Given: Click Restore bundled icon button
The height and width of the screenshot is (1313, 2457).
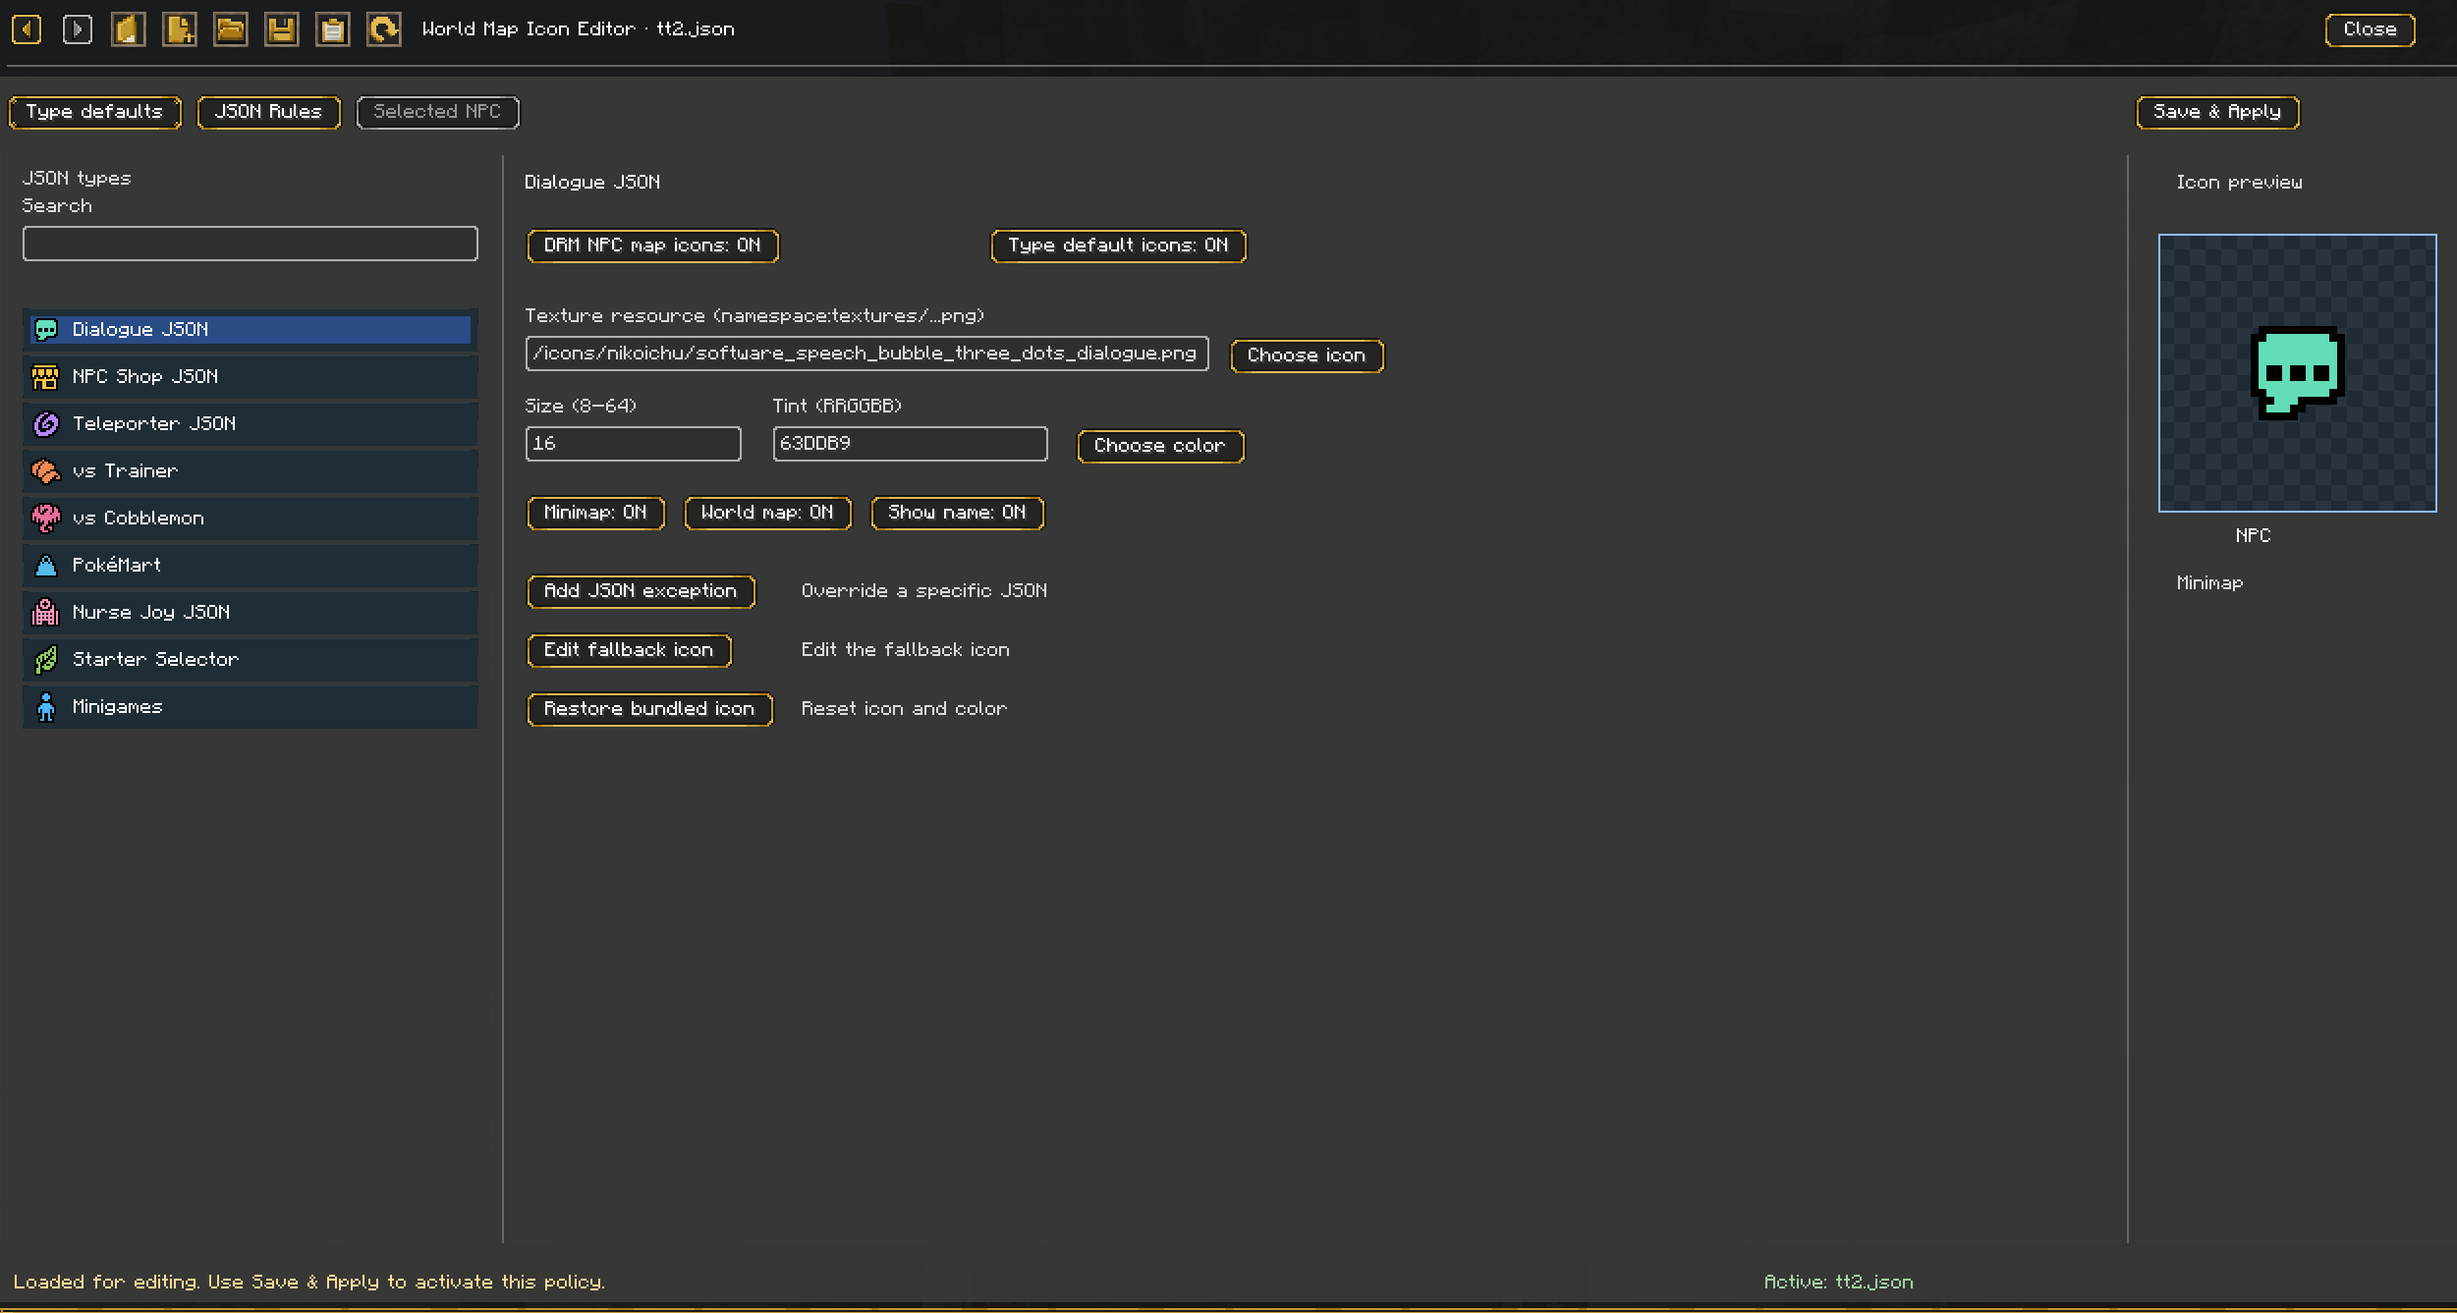Looking at the screenshot, I should [649, 709].
